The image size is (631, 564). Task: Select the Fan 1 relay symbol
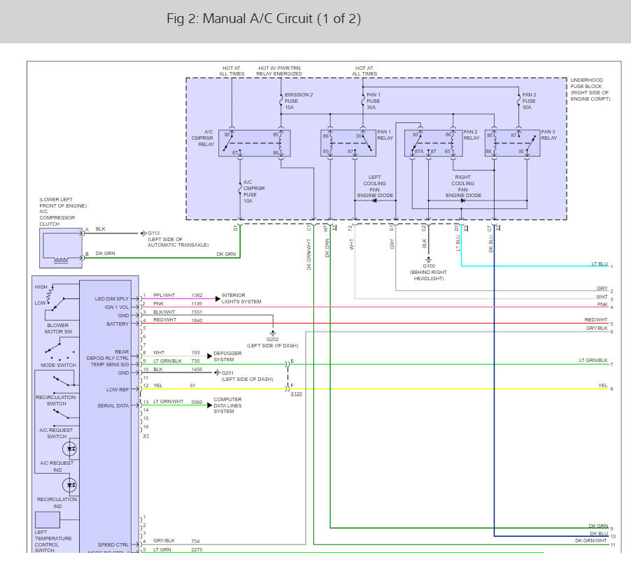pyautogui.click(x=348, y=143)
